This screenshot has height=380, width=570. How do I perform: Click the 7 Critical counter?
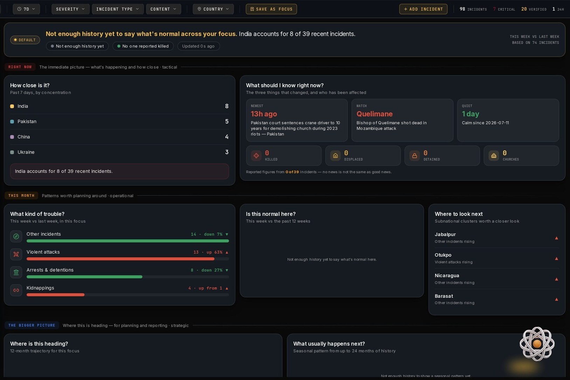click(504, 9)
